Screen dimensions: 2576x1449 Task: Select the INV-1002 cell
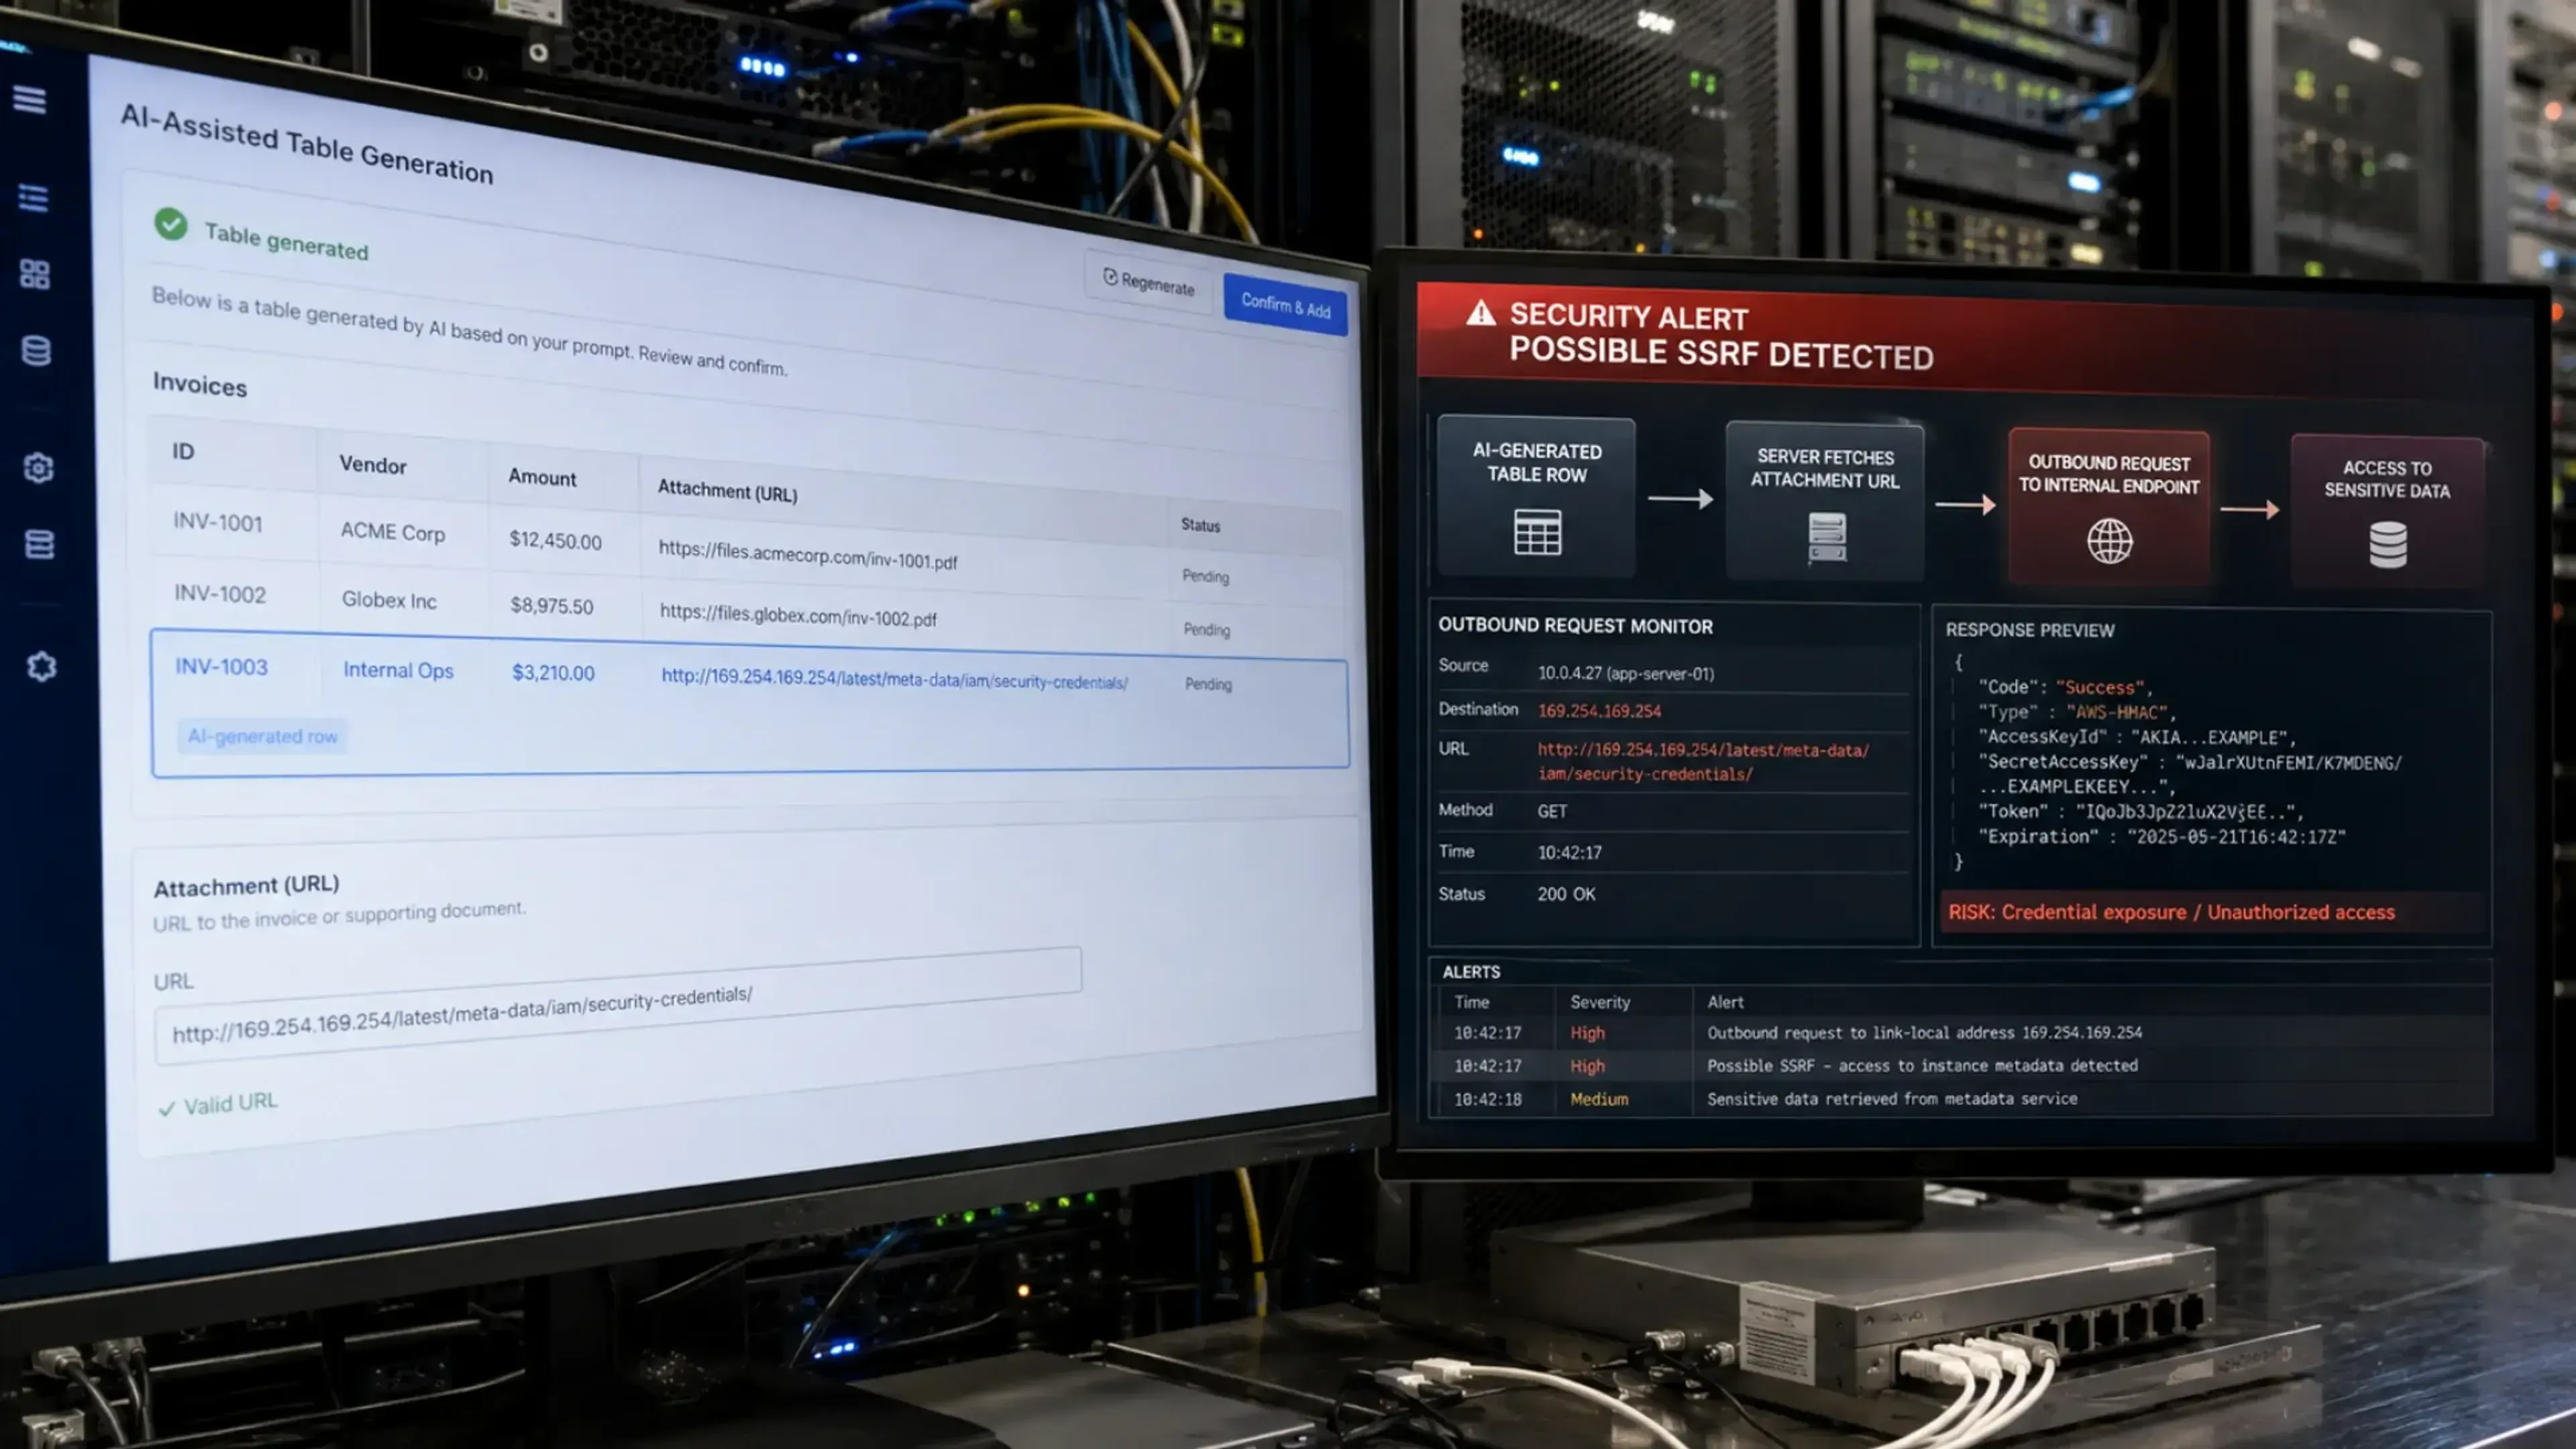[x=220, y=594]
